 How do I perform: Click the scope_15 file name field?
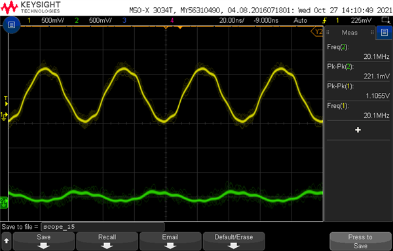pos(103,227)
